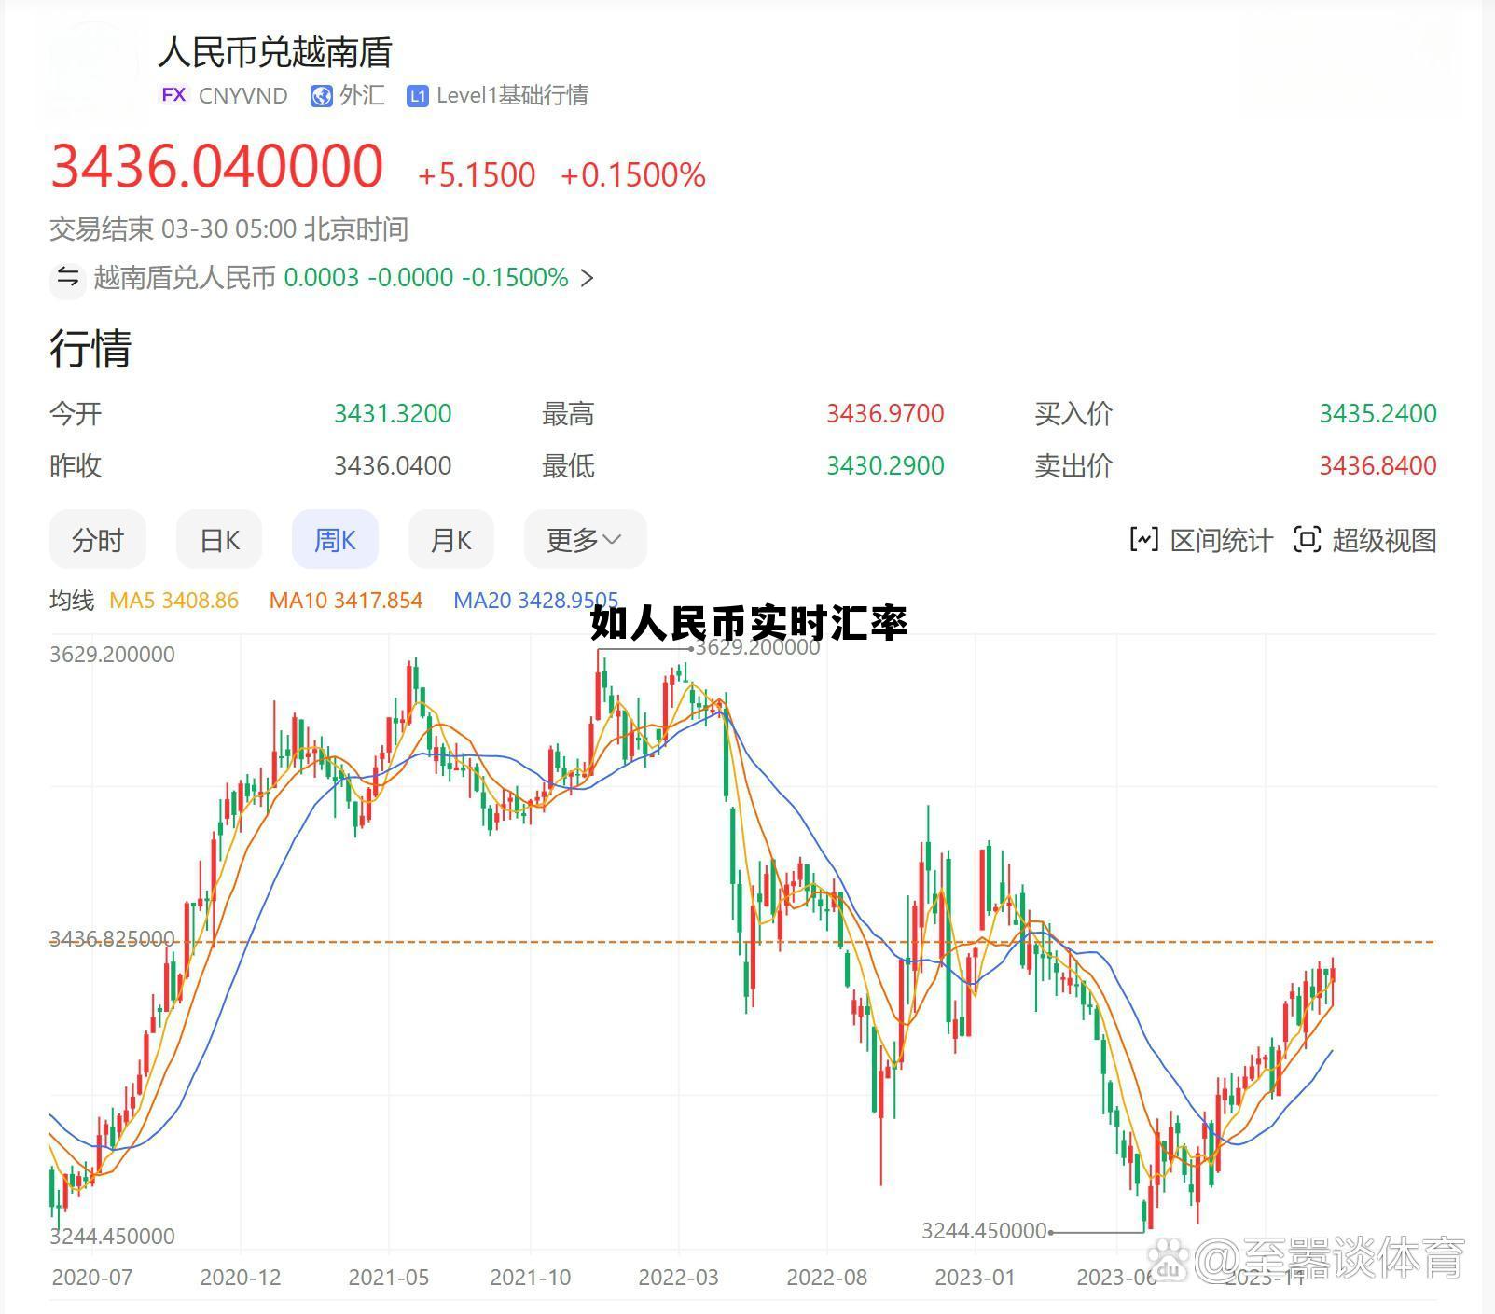Enable 月K monthly candlestick view

click(450, 539)
